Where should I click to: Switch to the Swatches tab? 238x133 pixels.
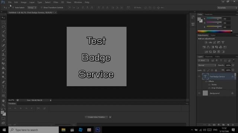point(208,14)
